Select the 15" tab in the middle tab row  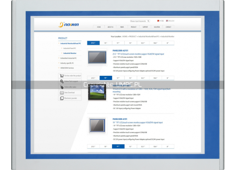[x=130, y=78]
